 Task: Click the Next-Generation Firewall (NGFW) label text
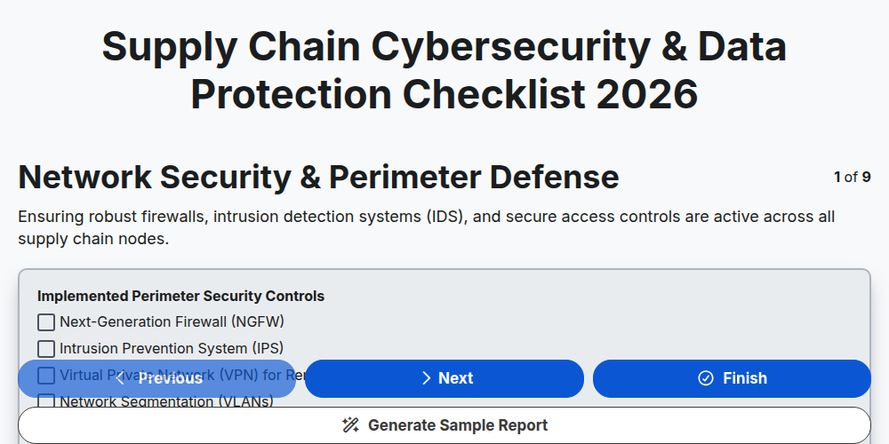click(172, 321)
